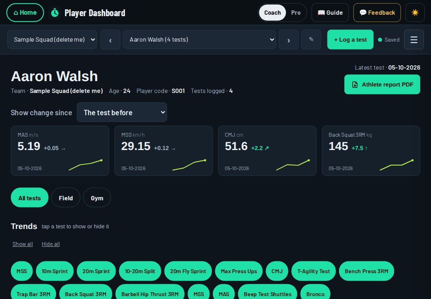This screenshot has width=431, height=299.
Task: Select the Field filter tab
Action: 66,198
